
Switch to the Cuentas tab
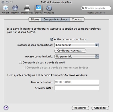click(77, 19)
